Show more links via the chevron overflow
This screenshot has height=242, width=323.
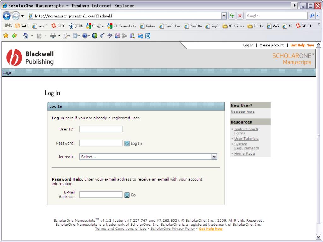tap(319, 25)
